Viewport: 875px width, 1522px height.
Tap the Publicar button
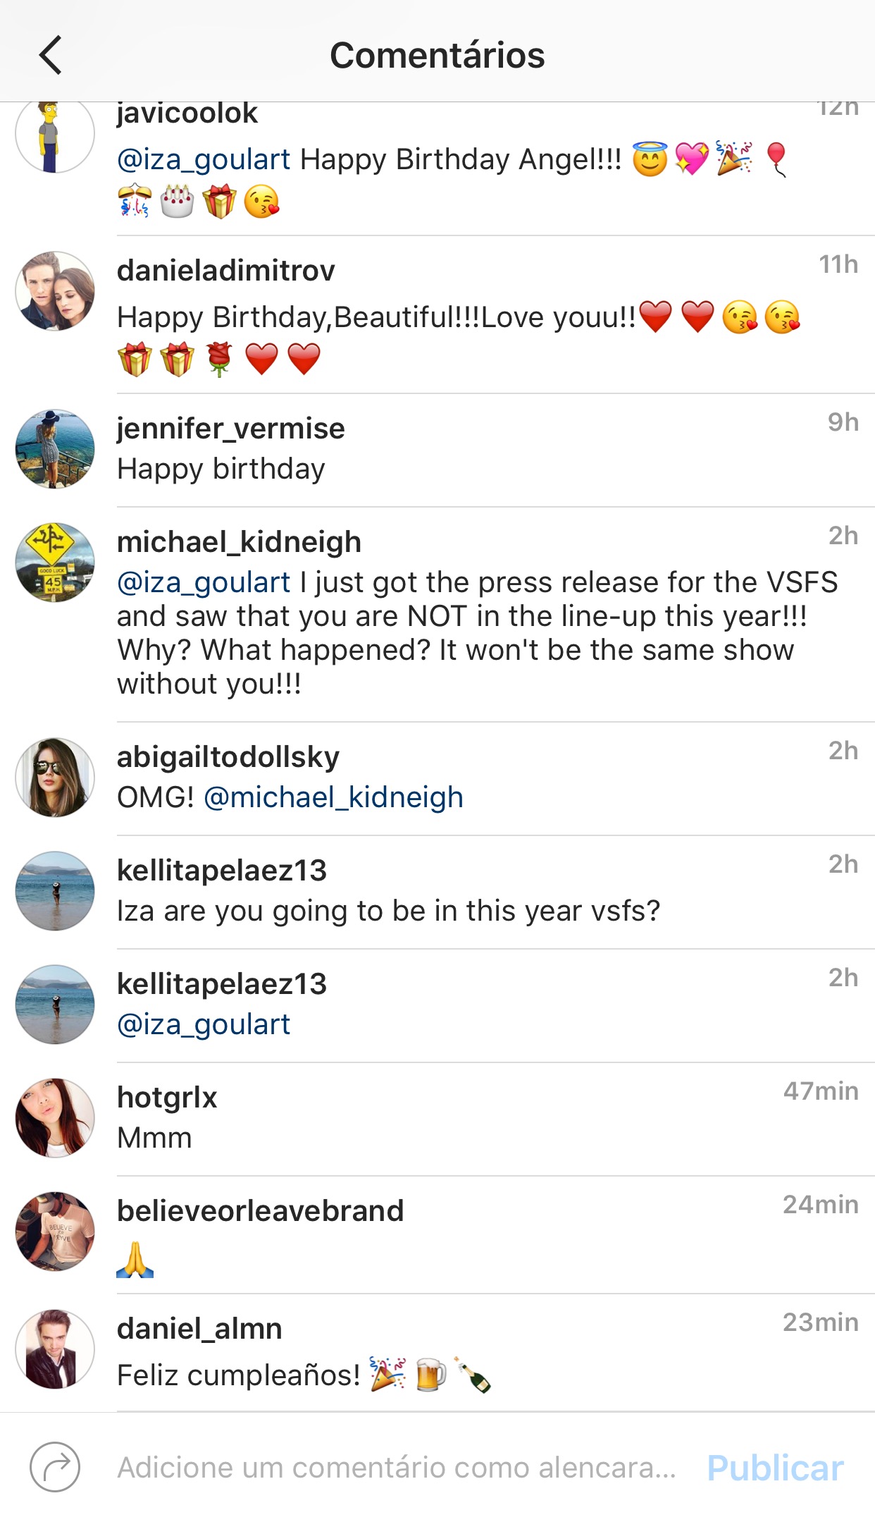[775, 1468]
